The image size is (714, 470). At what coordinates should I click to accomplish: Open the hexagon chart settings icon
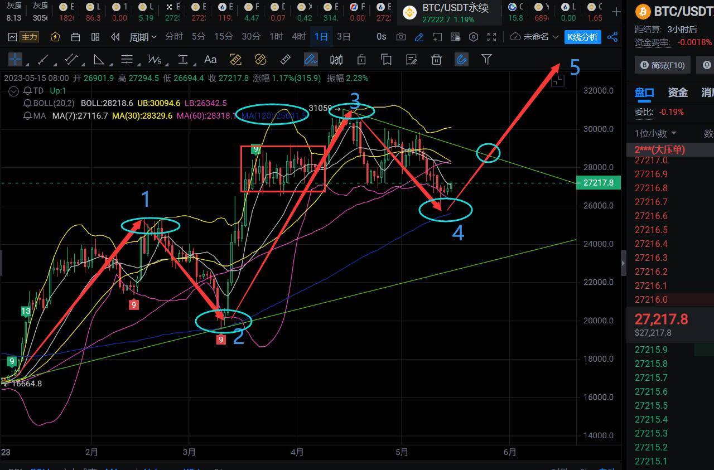pos(474,37)
